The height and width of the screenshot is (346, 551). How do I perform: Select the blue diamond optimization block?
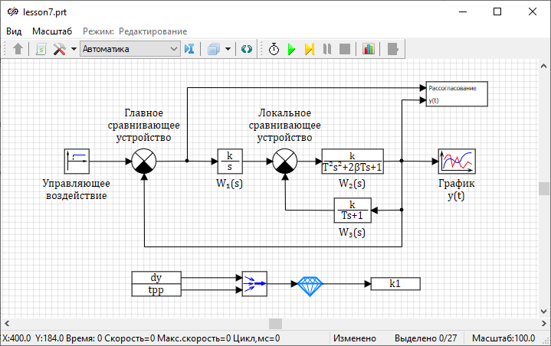pyautogui.click(x=310, y=283)
